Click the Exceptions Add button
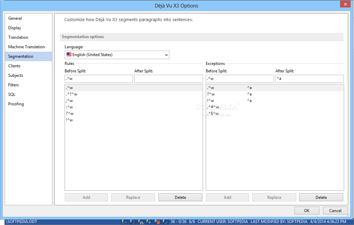The height and width of the screenshot is (225, 354). [x=227, y=197]
